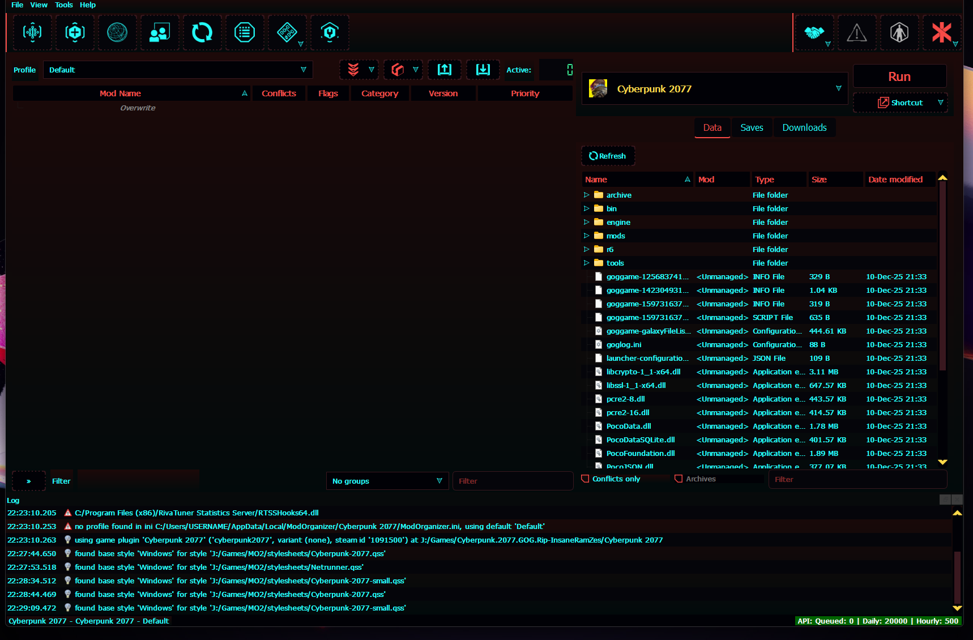Click the folder icon beside archive

coord(599,195)
